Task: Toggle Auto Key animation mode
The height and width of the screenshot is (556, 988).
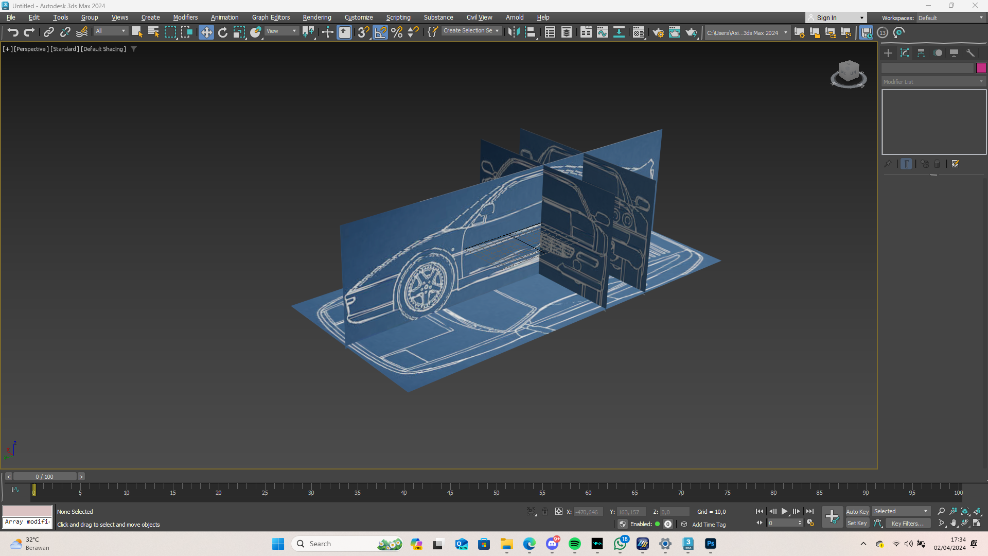Action: point(857,511)
